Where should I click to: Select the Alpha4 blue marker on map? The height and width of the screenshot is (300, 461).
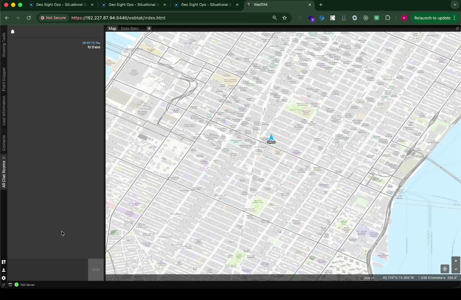(271, 137)
